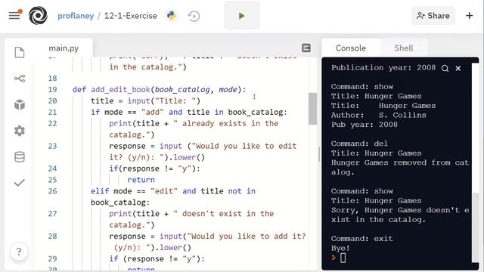Click the plus new repl icon

pyautogui.click(x=469, y=15)
